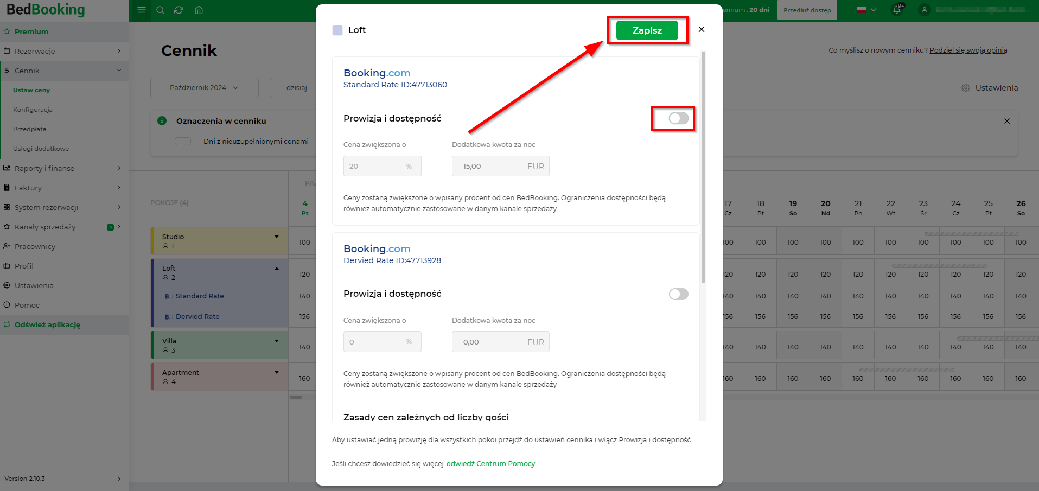Click the day legend swatch for incomplete prices
The width and height of the screenshot is (1039, 491).
tap(183, 141)
